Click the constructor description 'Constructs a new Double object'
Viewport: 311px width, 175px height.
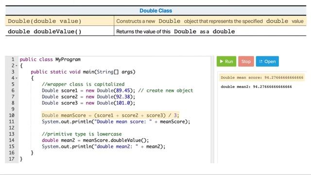[x=210, y=21]
